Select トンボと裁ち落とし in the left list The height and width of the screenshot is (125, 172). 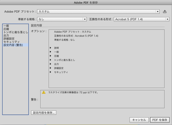pos(16,32)
